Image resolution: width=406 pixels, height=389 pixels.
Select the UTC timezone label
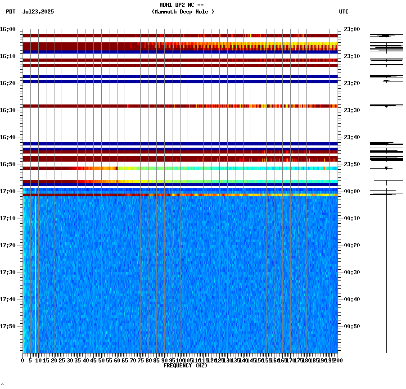click(344, 12)
